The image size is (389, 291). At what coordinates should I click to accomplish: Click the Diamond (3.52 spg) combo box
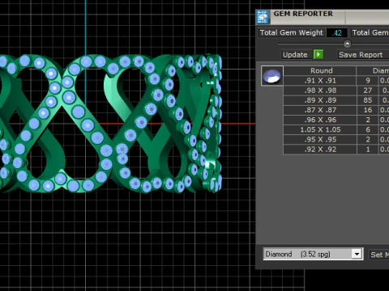313,254
